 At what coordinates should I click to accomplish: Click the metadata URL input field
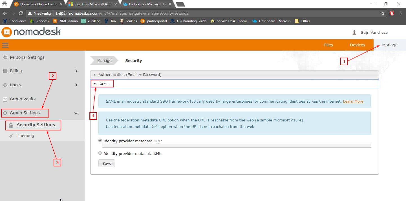(236, 146)
